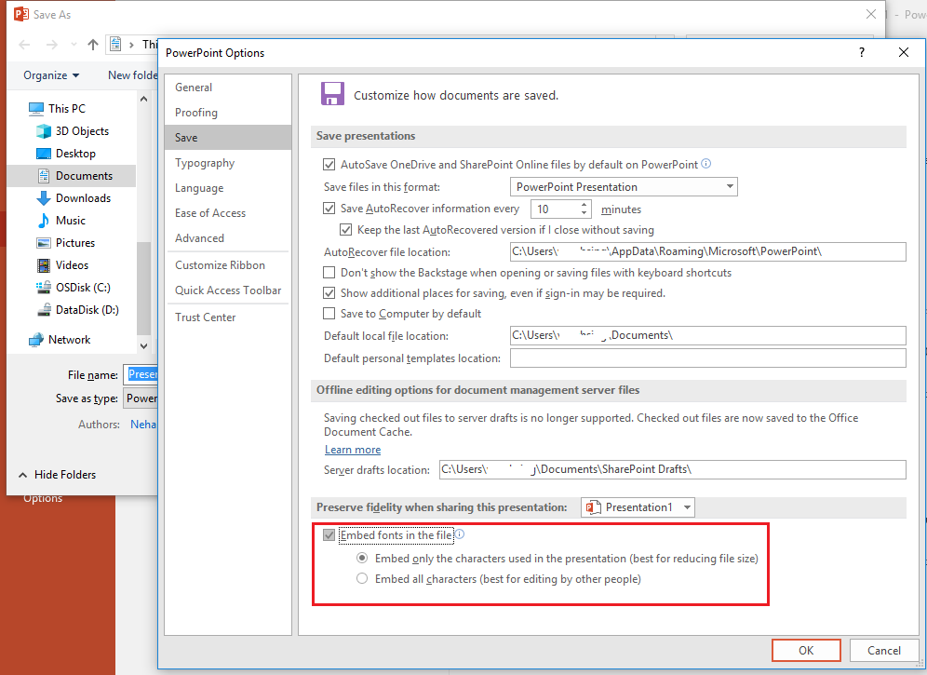Toggle Save AutoRecover information checkbox
927x675 pixels.
[329, 209]
